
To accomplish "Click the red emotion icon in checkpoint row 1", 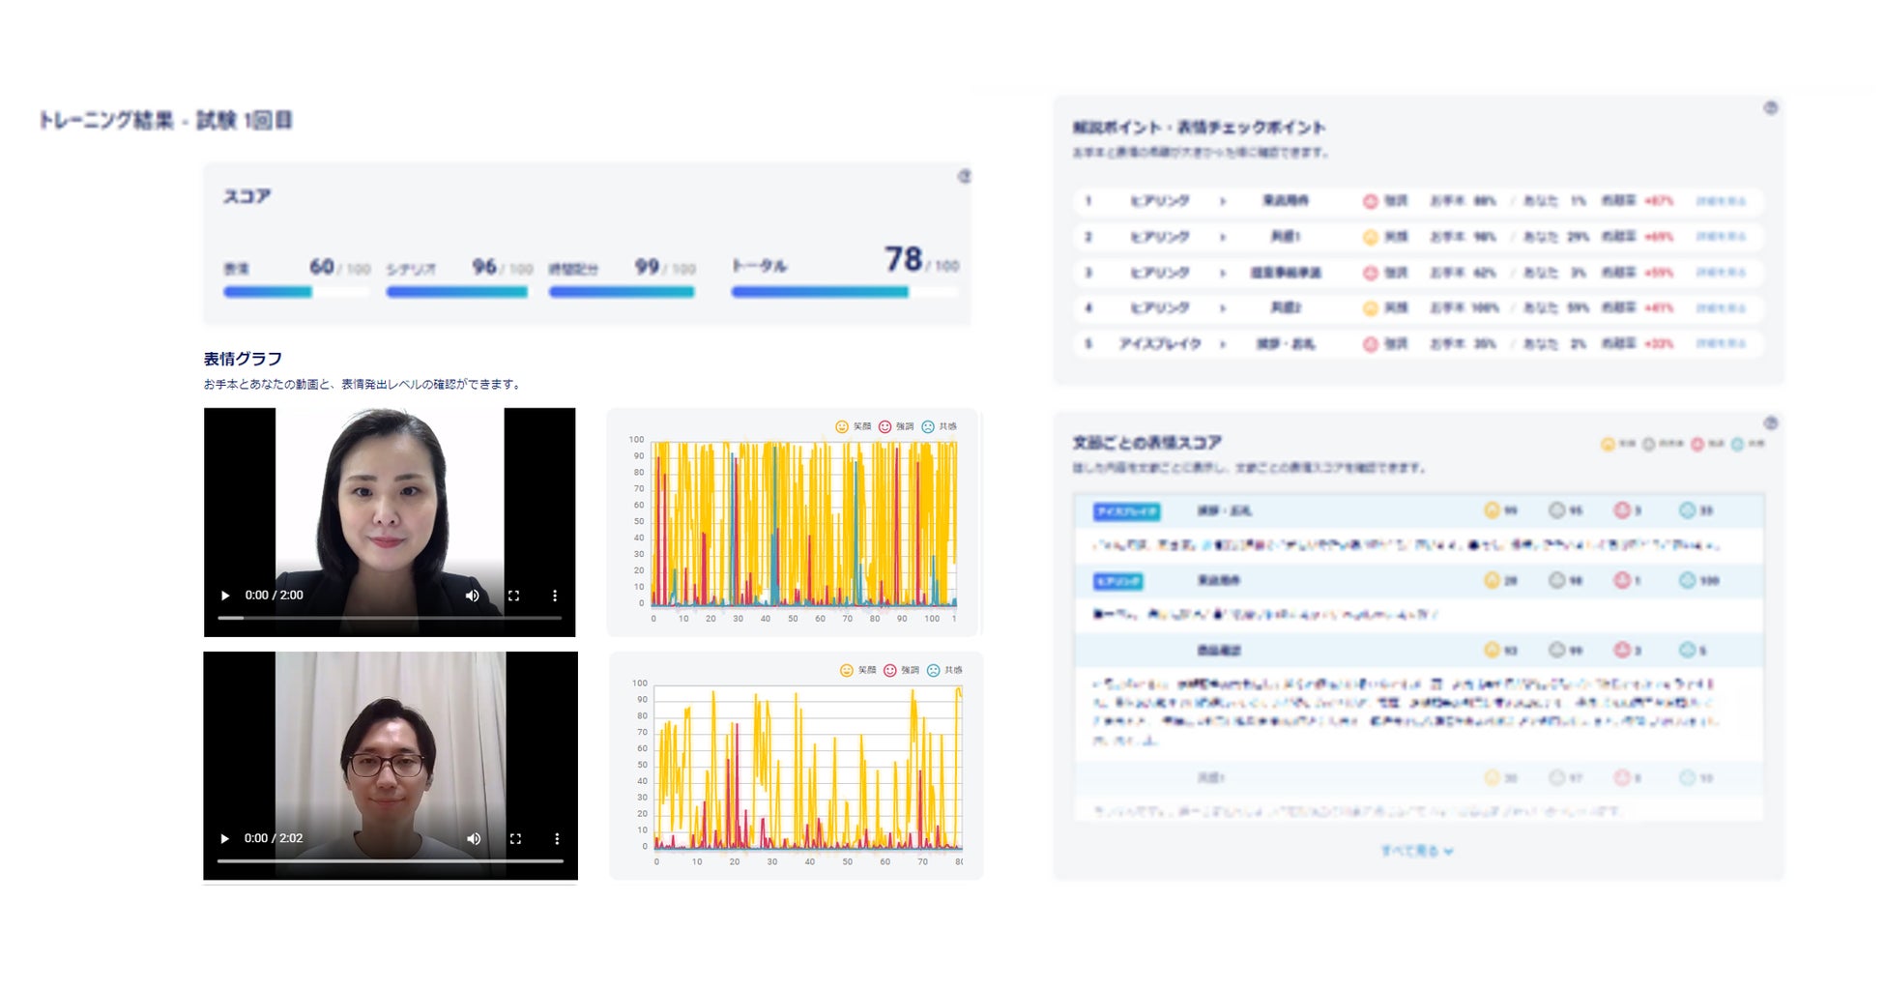I will [1370, 201].
